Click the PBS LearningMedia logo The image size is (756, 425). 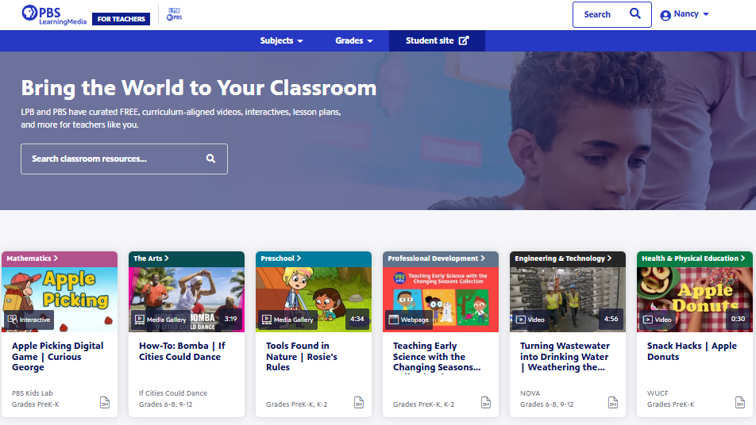coord(52,14)
